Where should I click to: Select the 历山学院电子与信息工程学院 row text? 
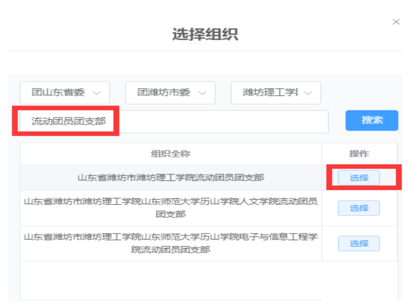pos(171,243)
